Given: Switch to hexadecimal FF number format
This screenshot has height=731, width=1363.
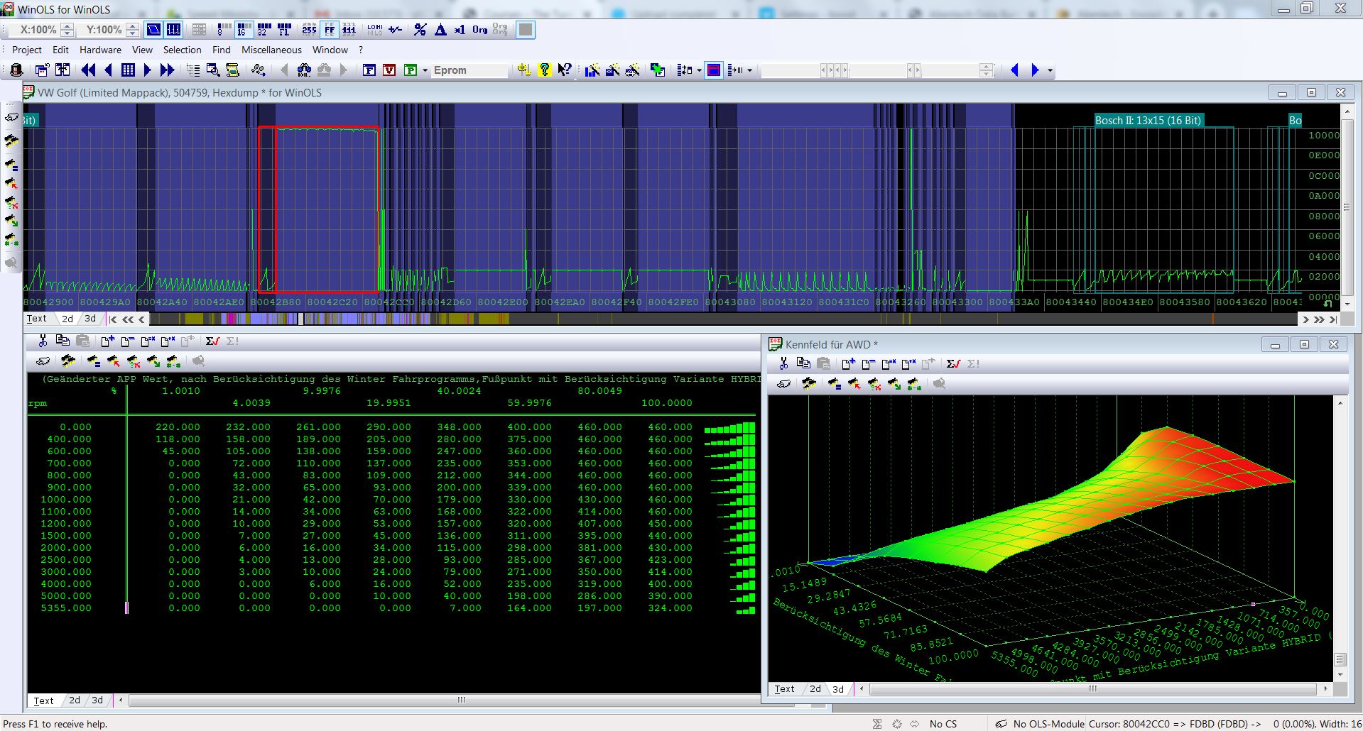Looking at the screenshot, I should [x=330, y=30].
